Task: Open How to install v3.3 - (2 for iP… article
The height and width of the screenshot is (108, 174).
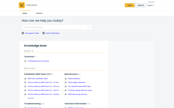Action: [x=44, y=90]
